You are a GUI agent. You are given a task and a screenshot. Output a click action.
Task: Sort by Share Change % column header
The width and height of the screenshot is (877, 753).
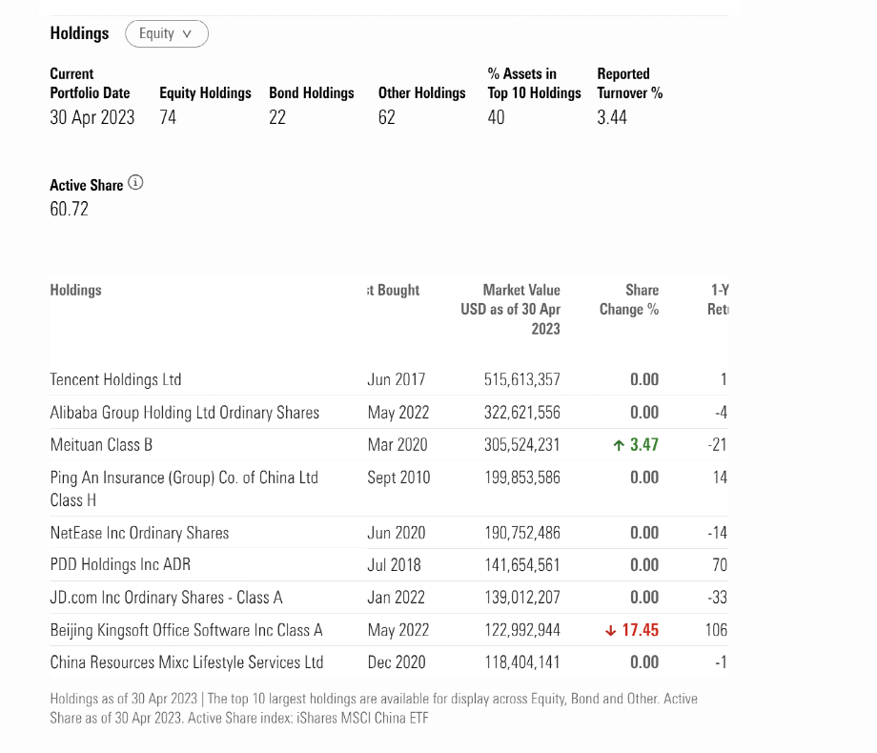629,299
